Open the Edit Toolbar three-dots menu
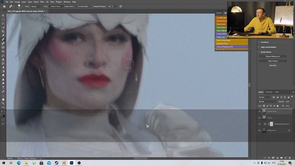Screen dimensions: 295x166 pyautogui.click(x=3, y=107)
